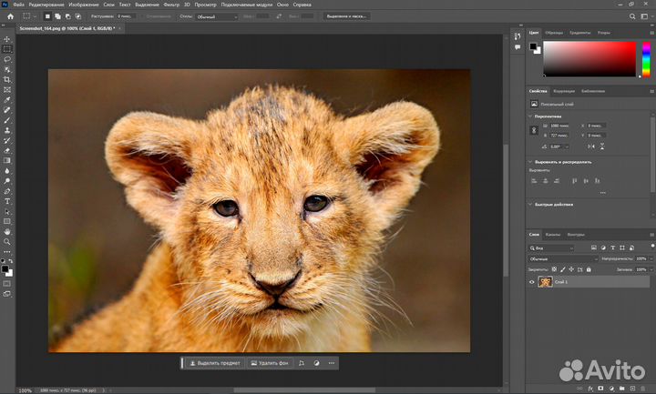This screenshot has width=656, height=394.
Task: Click the hue spectrum slider
Action: click(x=646, y=59)
